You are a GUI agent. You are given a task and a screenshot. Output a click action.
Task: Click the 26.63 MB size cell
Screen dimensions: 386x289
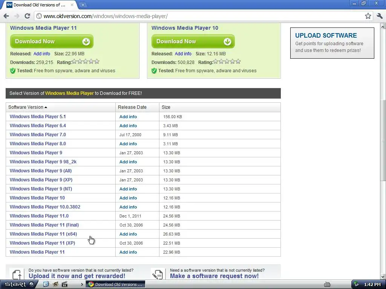point(172,234)
